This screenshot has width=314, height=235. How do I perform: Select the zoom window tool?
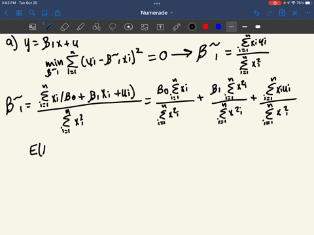click(33, 27)
